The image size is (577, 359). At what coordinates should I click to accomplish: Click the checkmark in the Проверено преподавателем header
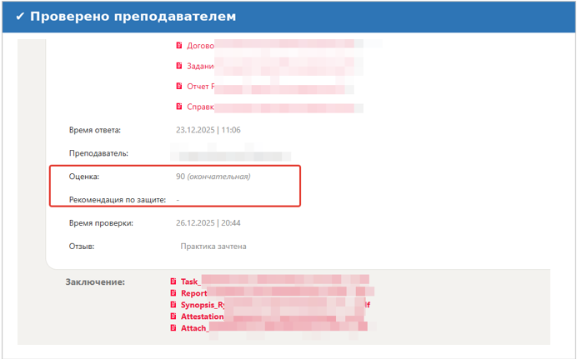pyautogui.click(x=20, y=17)
